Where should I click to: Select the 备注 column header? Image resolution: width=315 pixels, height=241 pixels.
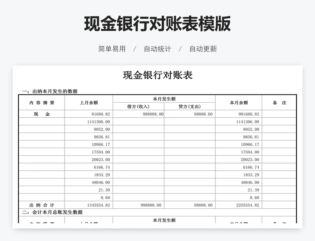[x=279, y=103]
